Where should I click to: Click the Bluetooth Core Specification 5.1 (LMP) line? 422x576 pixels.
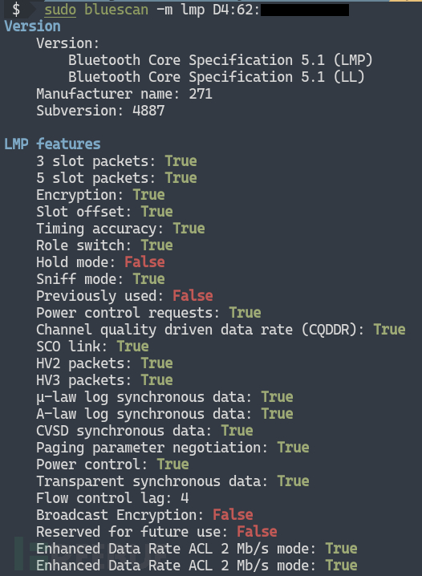point(221,60)
